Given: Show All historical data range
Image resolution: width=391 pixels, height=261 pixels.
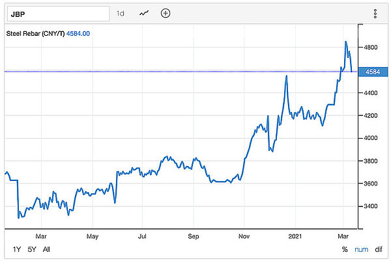Looking at the screenshot, I should coord(46,249).
